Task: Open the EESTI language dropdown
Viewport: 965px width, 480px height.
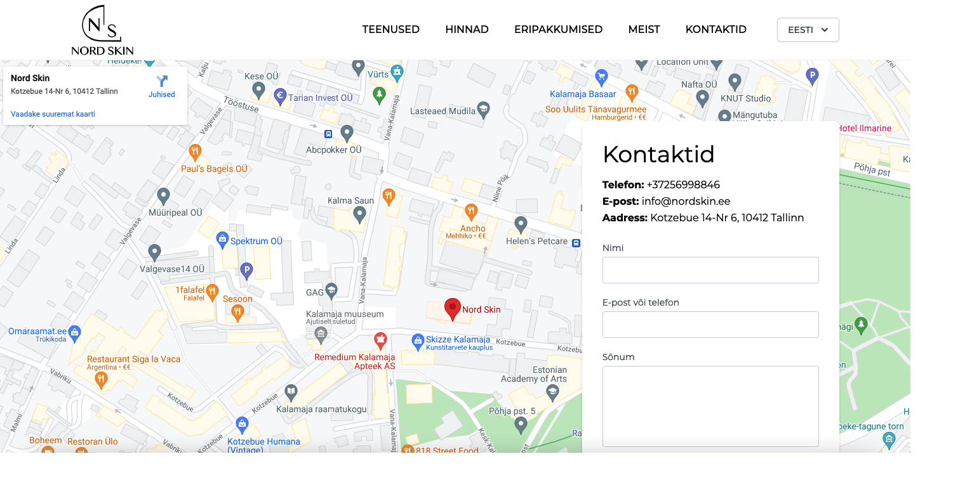Action: [808, 30]
